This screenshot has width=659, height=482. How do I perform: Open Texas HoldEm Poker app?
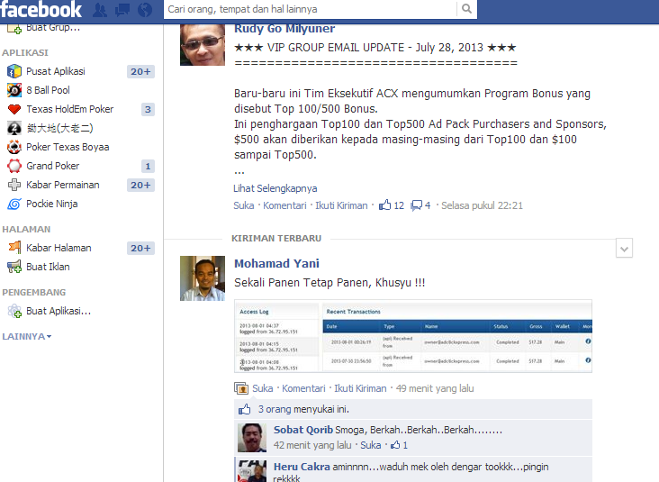tap(69, 109)
